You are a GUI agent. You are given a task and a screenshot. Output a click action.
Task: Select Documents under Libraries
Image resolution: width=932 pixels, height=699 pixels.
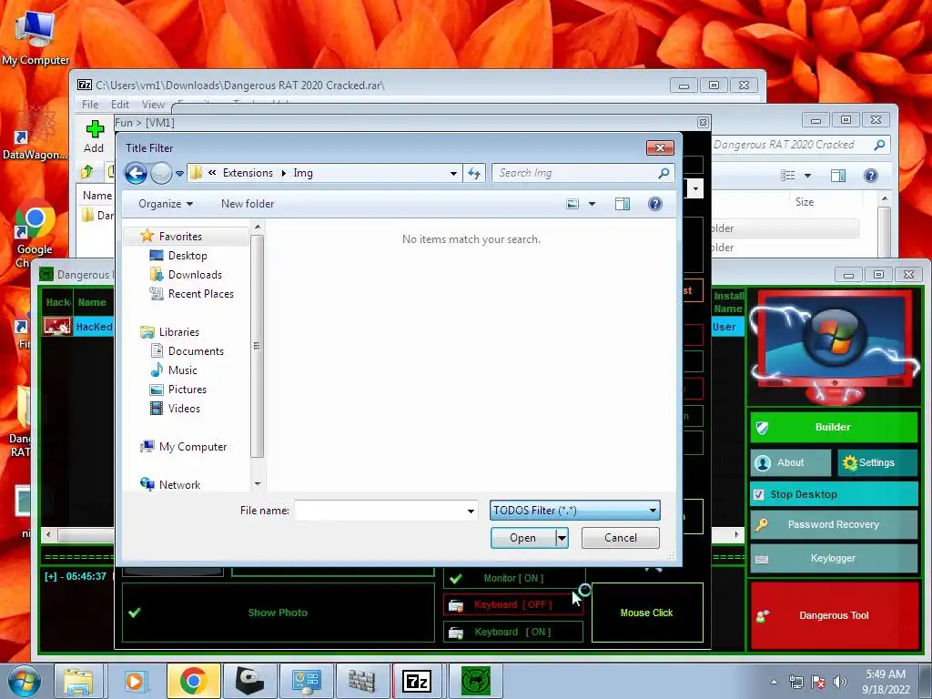tap(196, 351)
